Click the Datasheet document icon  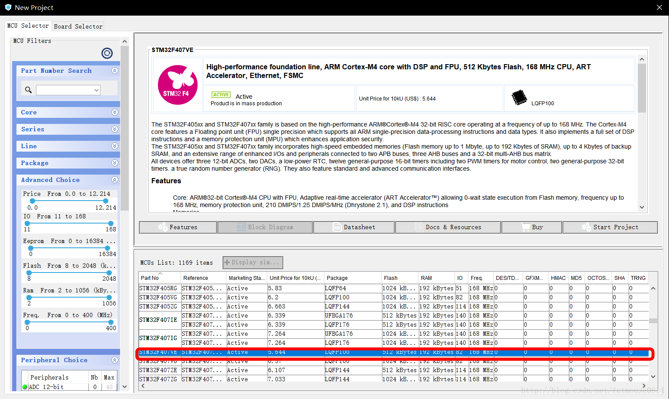[x=337, y=227]
